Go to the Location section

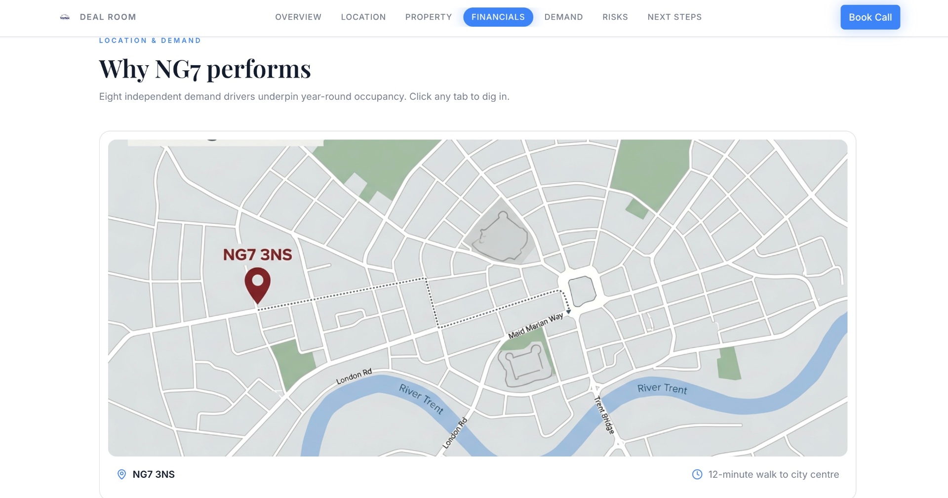point(363,17)
